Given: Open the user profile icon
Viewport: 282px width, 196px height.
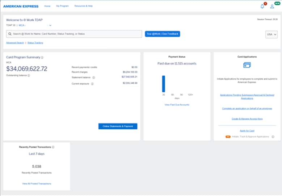Looking at the screenshot, I should pos(272,7).
